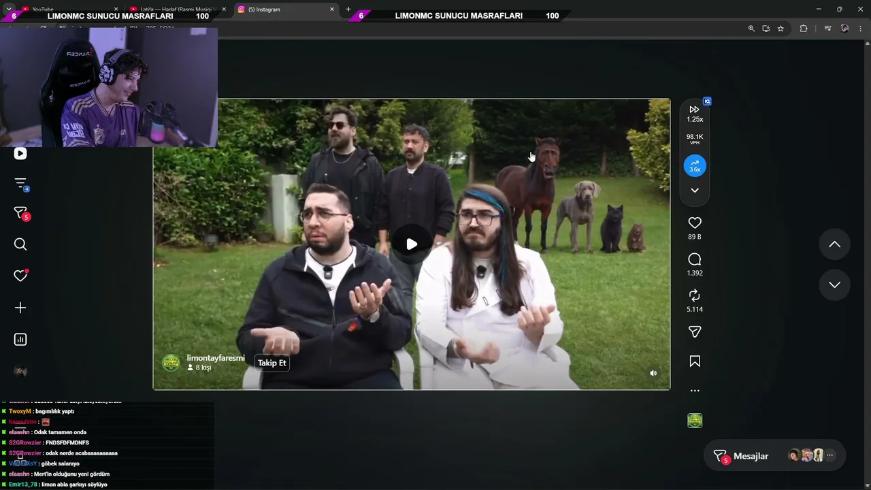871x490 pixels.
Task: Click the install app icon in address bar
Action: (766, 29)
